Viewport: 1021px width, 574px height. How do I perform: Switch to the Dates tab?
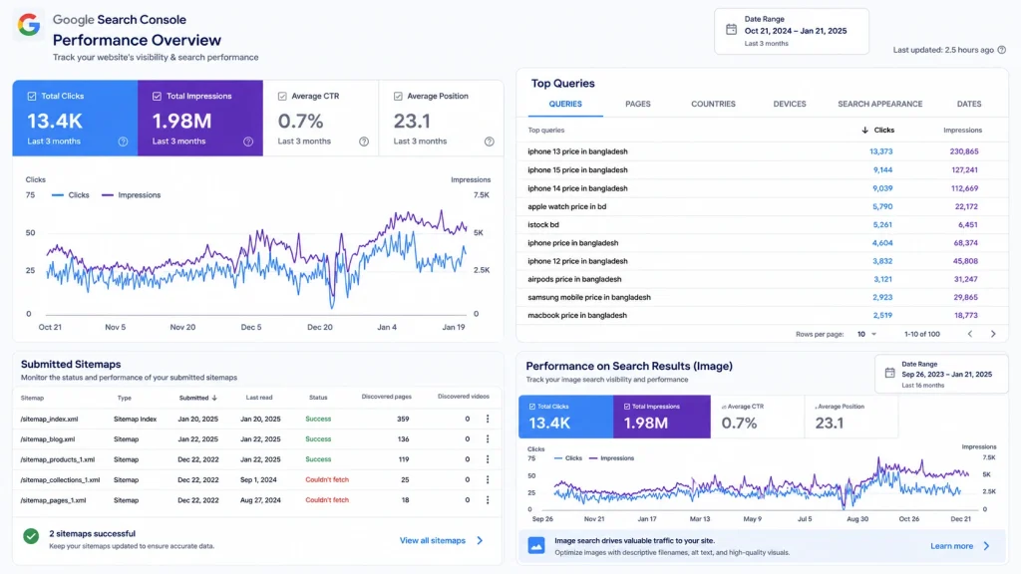[969, 104]
